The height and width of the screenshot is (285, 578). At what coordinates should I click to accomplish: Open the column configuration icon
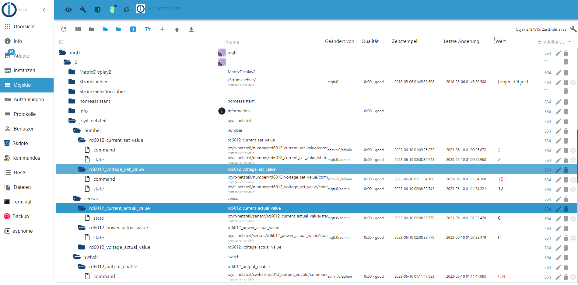(x=78, y=29)
